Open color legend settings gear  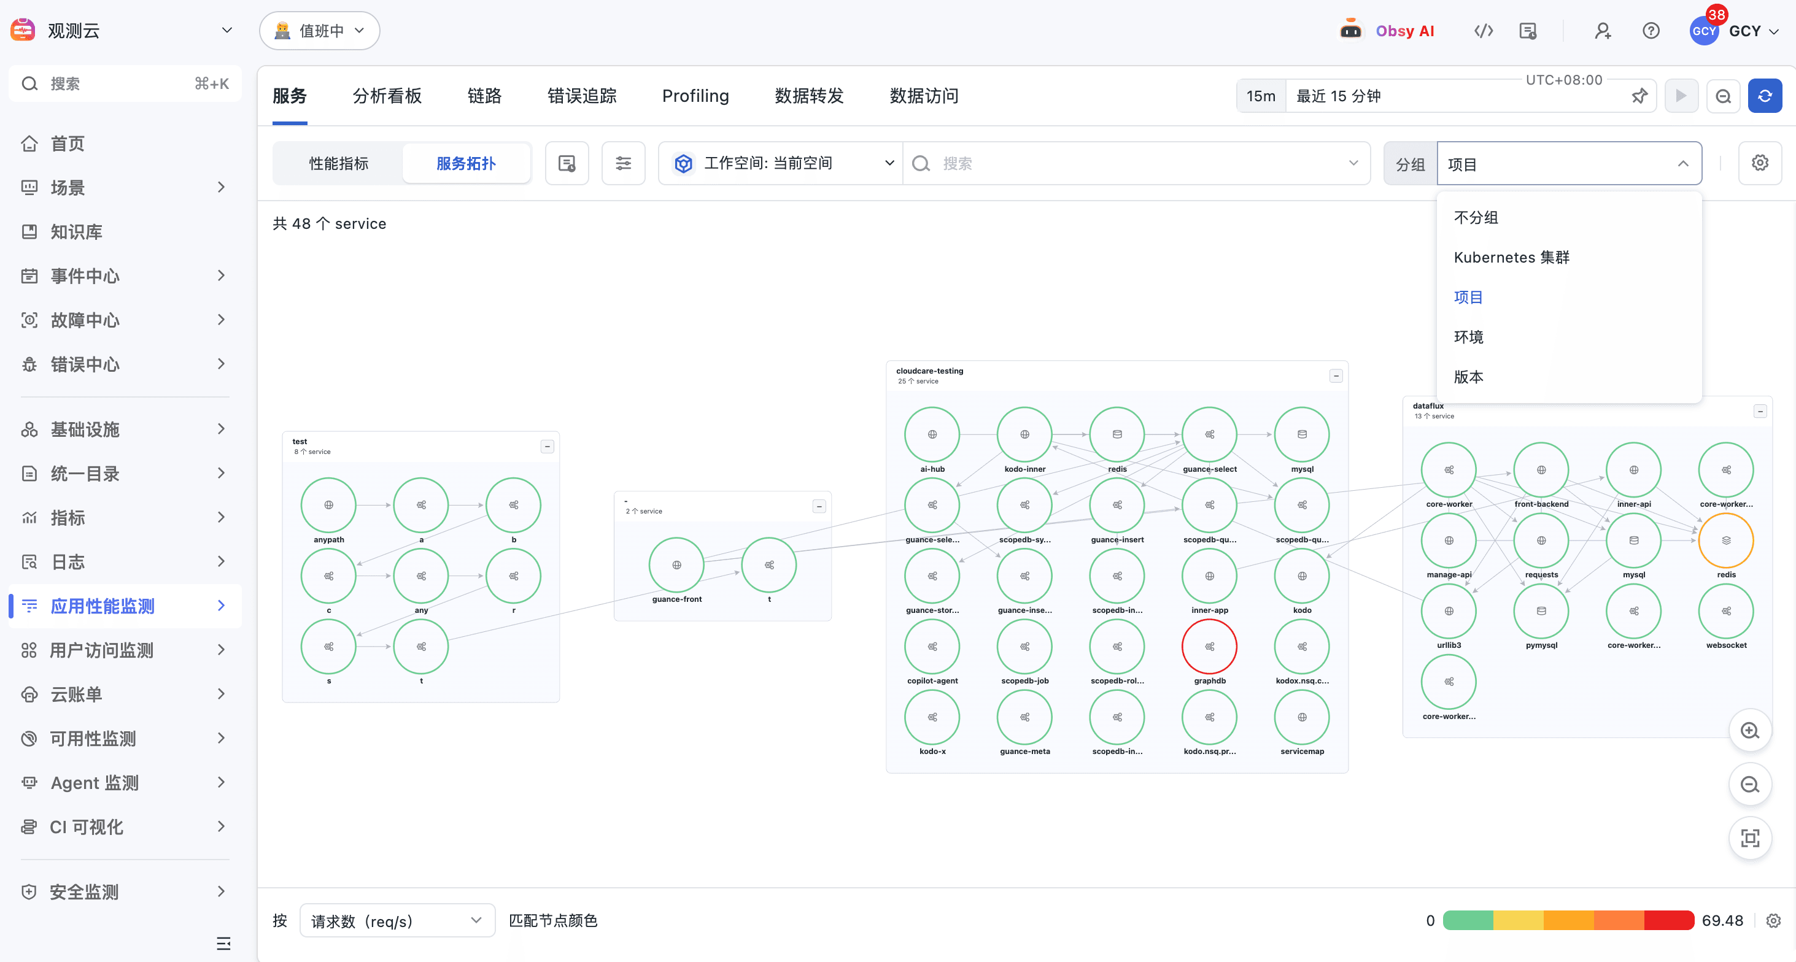[x=1774, y=921]
